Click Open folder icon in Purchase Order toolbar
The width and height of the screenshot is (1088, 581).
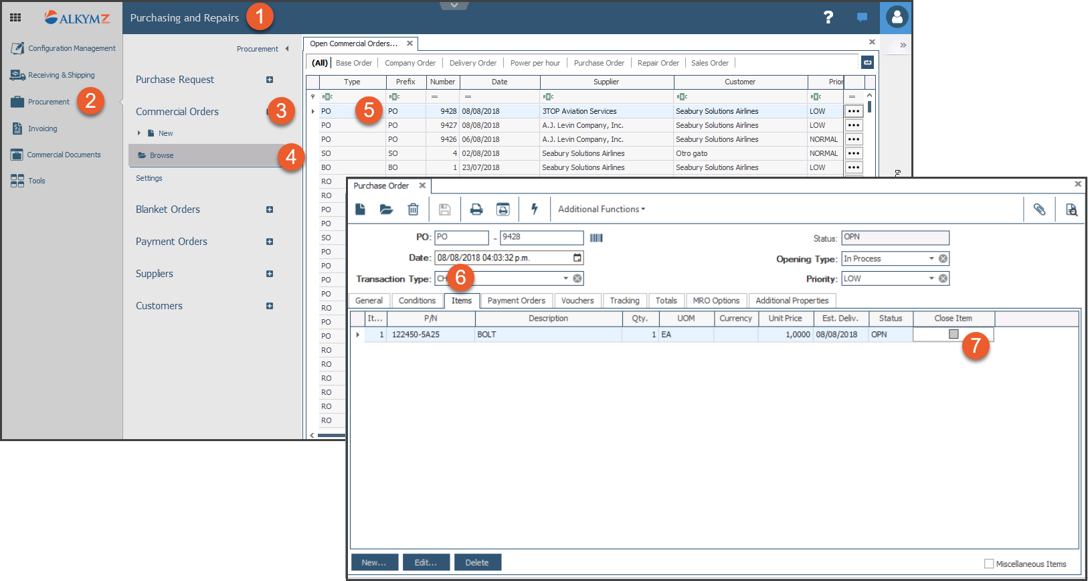coord(386,210)
